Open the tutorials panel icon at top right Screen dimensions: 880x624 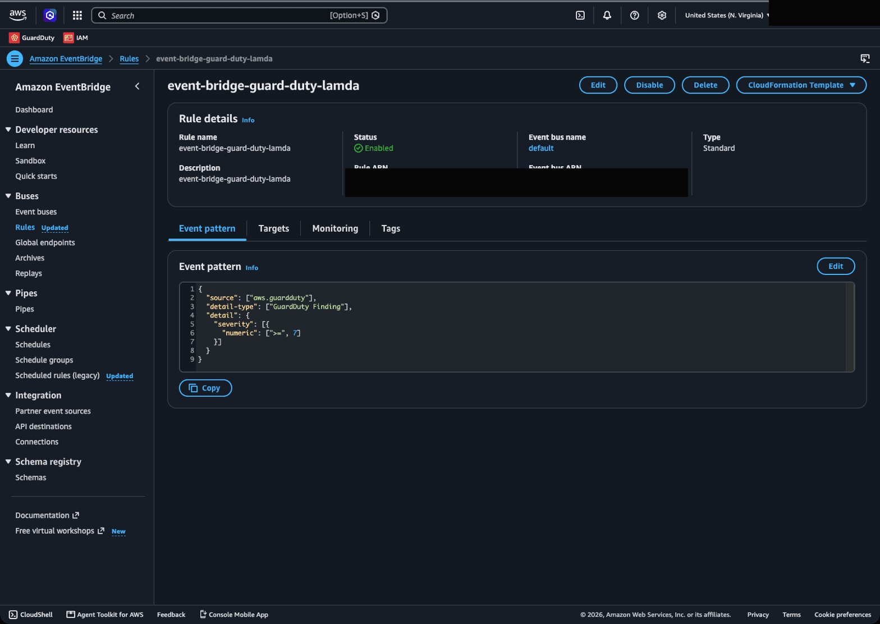pos(865,58)
